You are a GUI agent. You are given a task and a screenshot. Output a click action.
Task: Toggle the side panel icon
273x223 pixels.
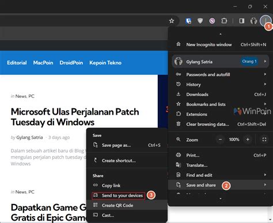(242, 21)
